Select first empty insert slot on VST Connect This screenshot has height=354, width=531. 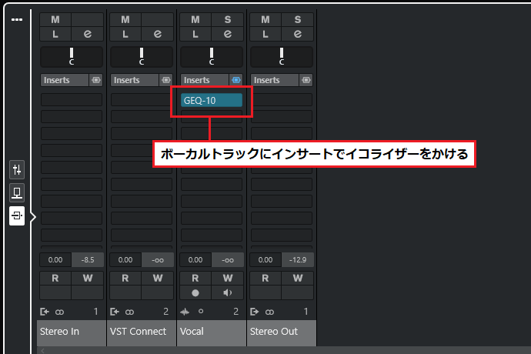[x=142, y=100]
